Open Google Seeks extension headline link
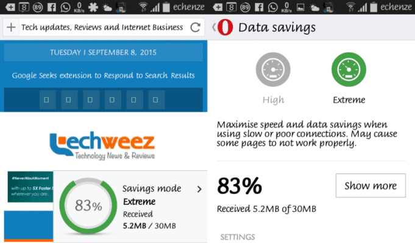 103,75
